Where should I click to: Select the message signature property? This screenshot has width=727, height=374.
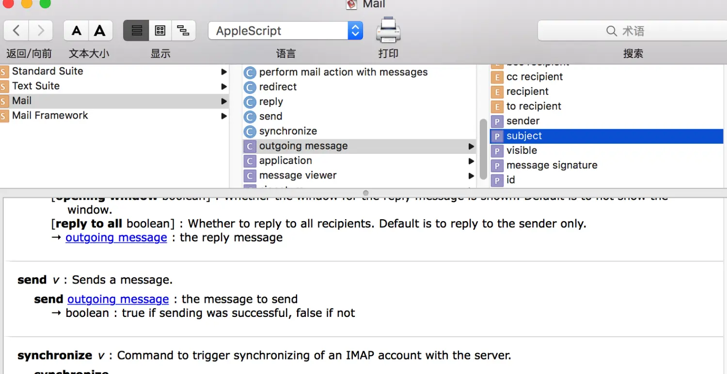(607, 165)
